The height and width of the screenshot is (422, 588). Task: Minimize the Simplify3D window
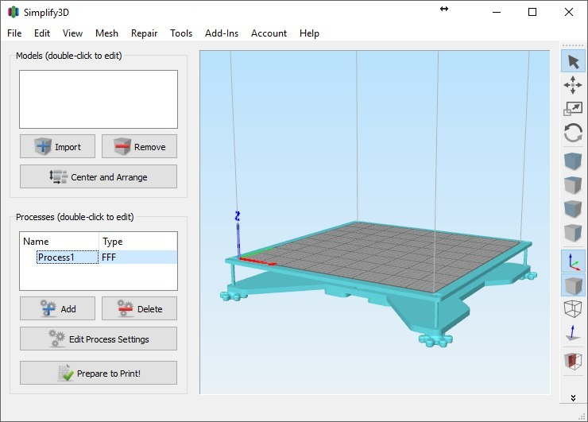tap(497, 12)
